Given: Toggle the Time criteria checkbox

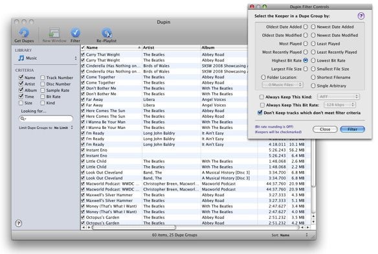Looking at the screenshot, I should click(21, 97).
